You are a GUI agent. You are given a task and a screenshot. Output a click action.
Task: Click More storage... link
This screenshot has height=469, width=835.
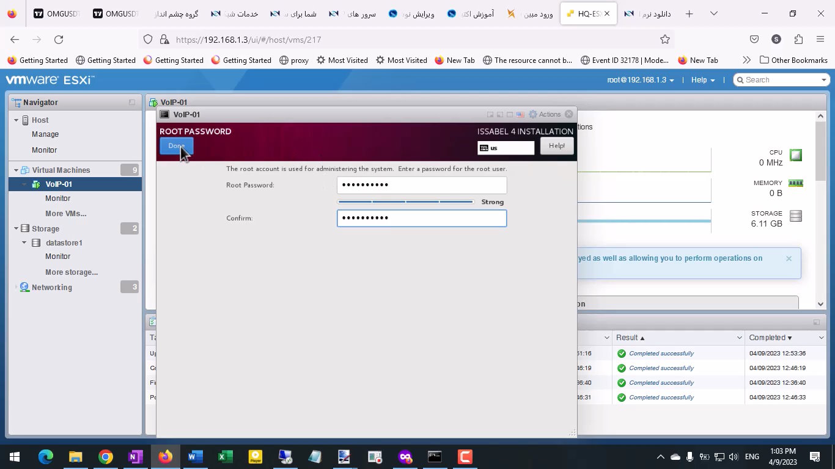(72, 272)
